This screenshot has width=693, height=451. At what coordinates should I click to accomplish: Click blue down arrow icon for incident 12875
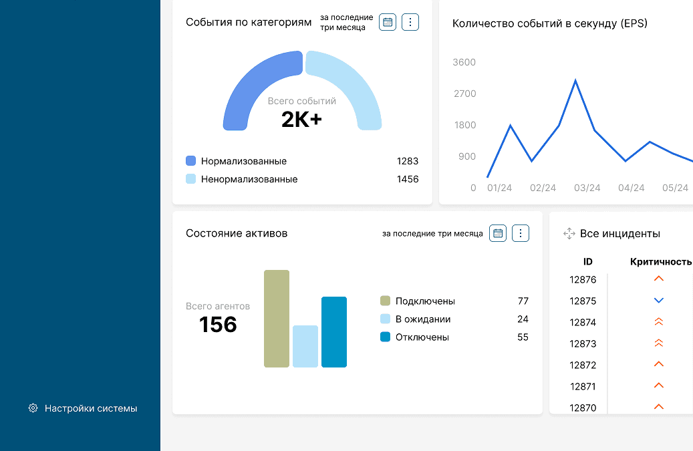click(x=658, y=301)
